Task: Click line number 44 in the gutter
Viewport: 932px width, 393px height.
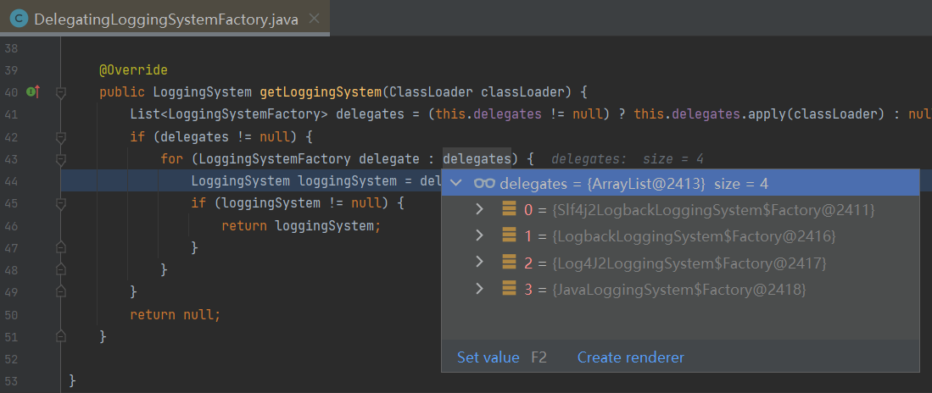Action: (11, 181)
